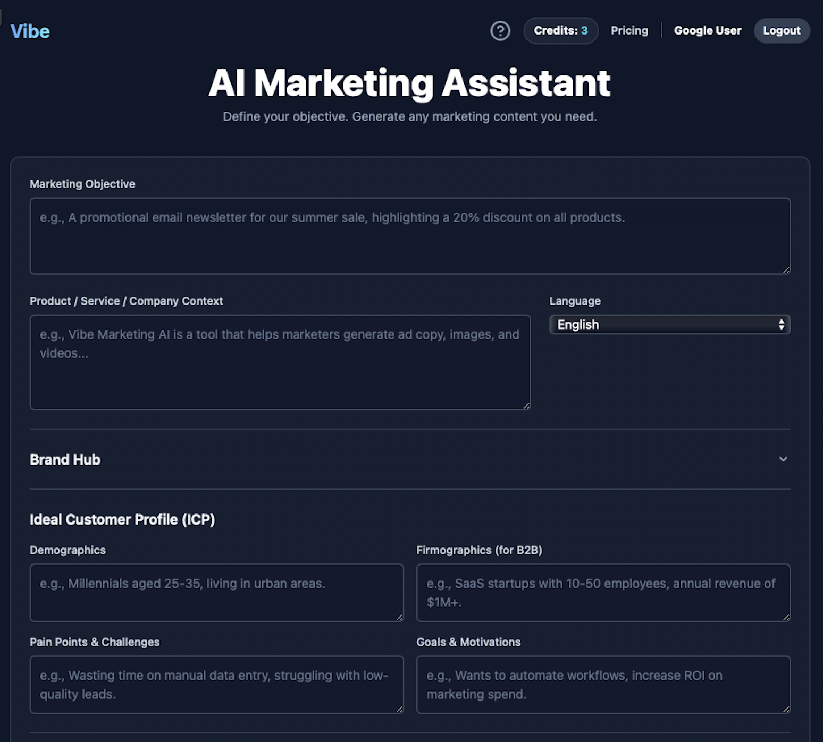Click the Company Context field resize handle
Image resolution: width=823 pixels, height=742 pixels.
(526, 406)
